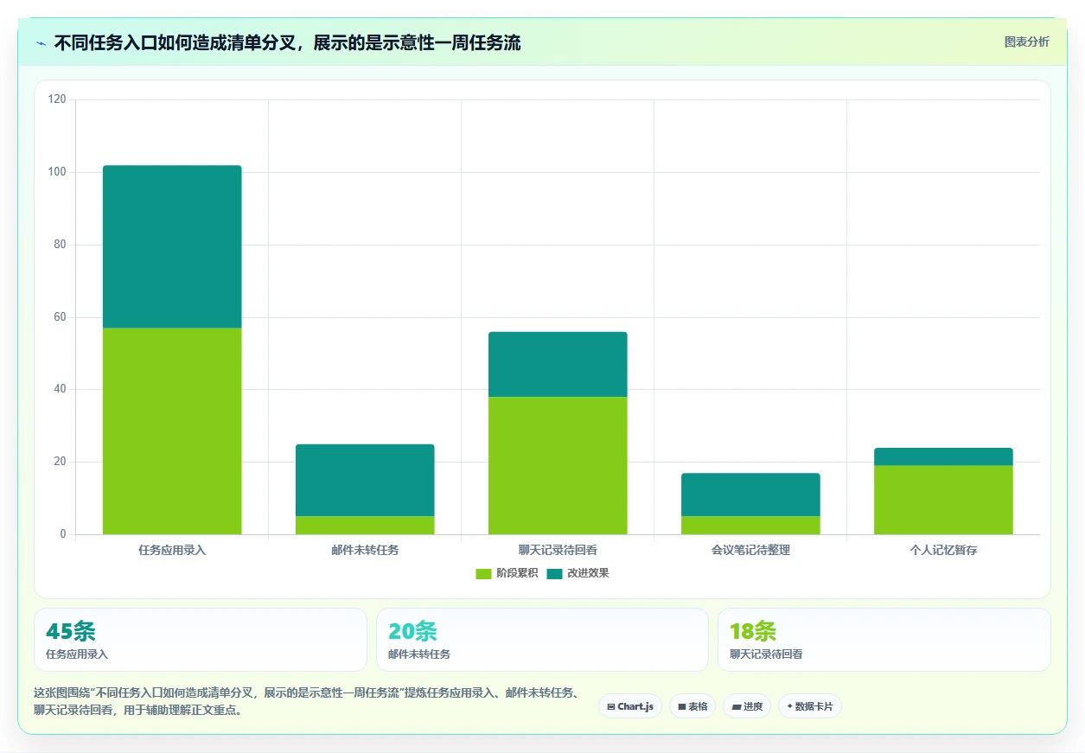Viewport: 1085px width, 753px height.
Task: Click the green 阶段累积 legend swatch
Action: 483,574
